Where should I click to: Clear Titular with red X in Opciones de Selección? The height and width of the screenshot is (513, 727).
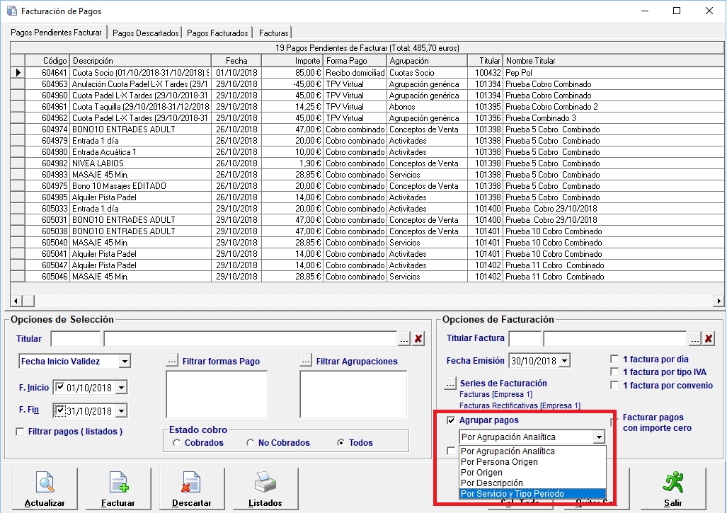418,339
